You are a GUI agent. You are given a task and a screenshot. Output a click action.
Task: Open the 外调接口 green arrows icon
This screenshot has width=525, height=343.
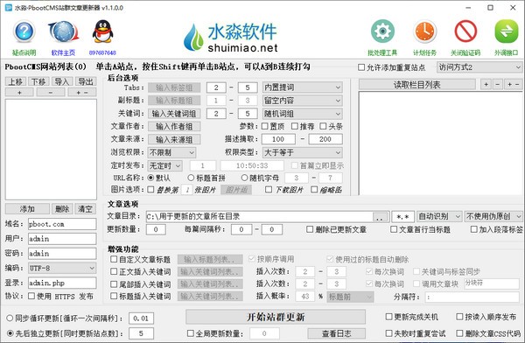507,31
